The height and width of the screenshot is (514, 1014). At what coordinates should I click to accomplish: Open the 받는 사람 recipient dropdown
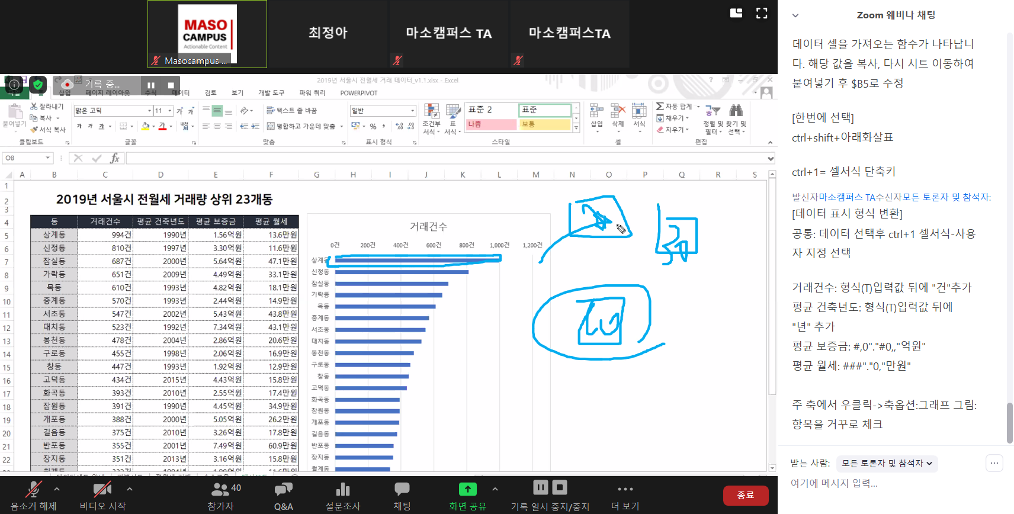pyautogui.click(x=887, y=463)
